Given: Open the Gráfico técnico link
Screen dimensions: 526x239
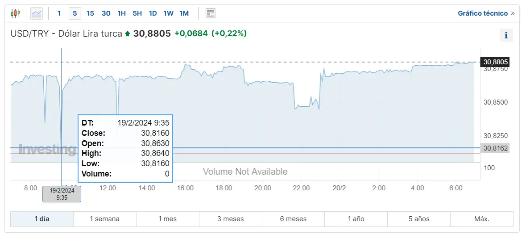Looking at the screenshot, I should coord(486,13).
